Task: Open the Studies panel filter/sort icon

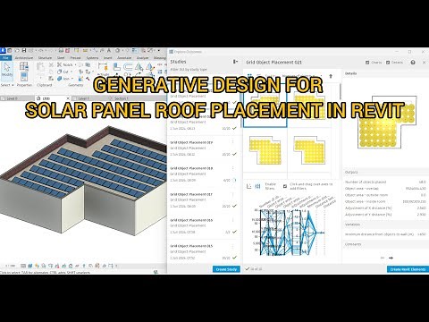Action: [x=235, y=62]
